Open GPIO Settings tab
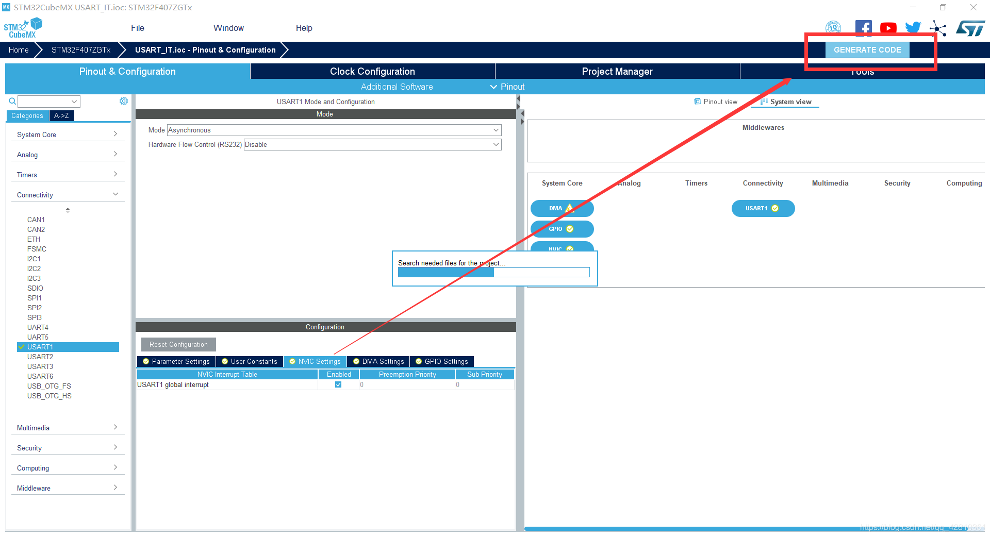Viewport: 990px width, 537px height. coord(442,361)
